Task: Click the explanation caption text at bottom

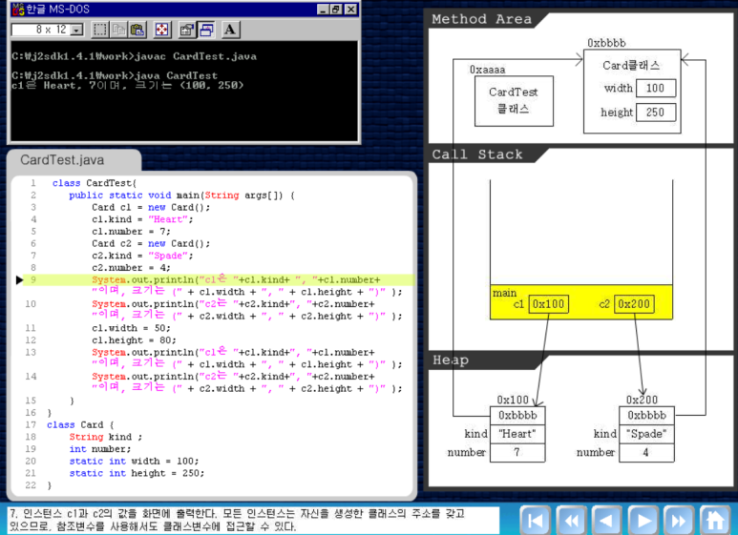Action: pyautogui.click(x=237, y=520)
